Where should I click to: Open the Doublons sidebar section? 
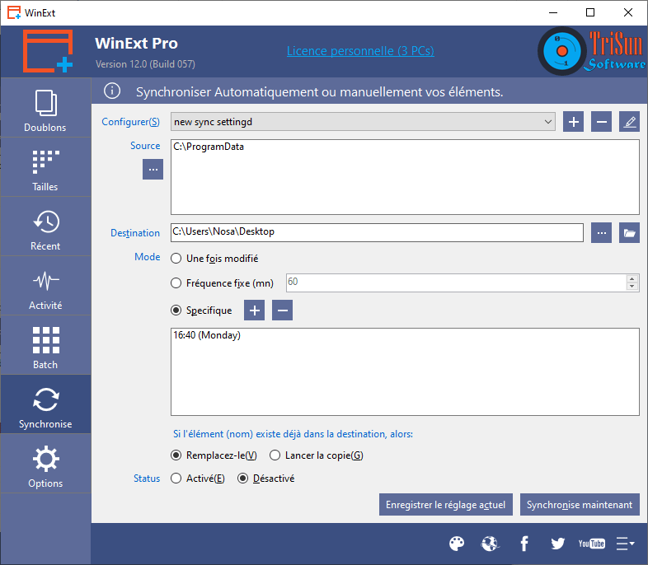[x=45, y=108]
